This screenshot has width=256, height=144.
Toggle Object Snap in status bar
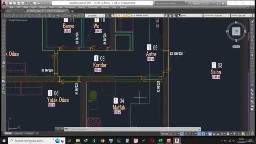pyautogui.click(x=203, y=134)
